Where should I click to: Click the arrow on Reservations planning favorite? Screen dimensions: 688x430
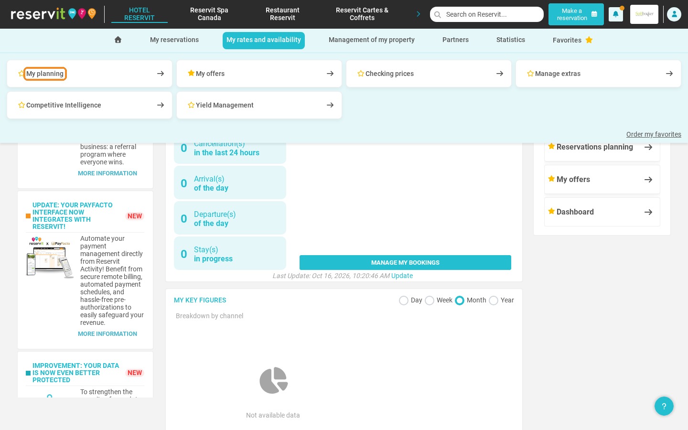point(648,147)
